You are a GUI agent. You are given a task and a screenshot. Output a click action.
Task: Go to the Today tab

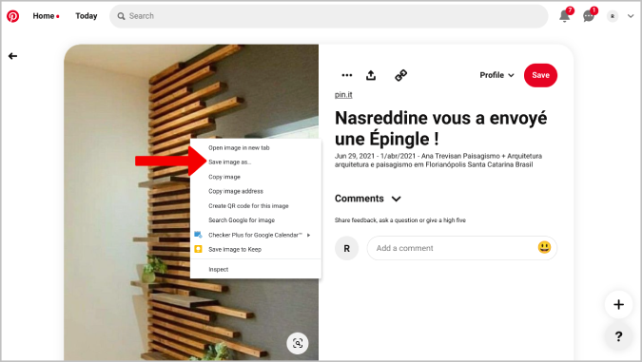(x=87, y=16)
